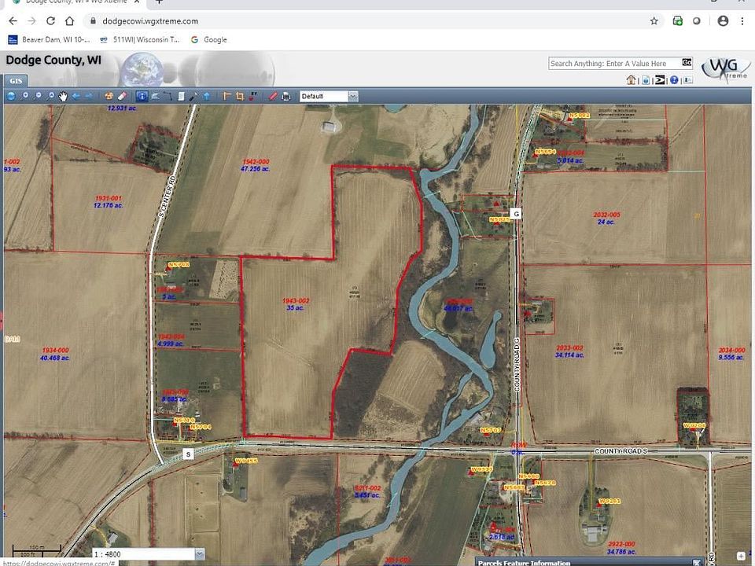Click the Home icon below search
The image size is (755, 566).
click(x=631, y=79)
